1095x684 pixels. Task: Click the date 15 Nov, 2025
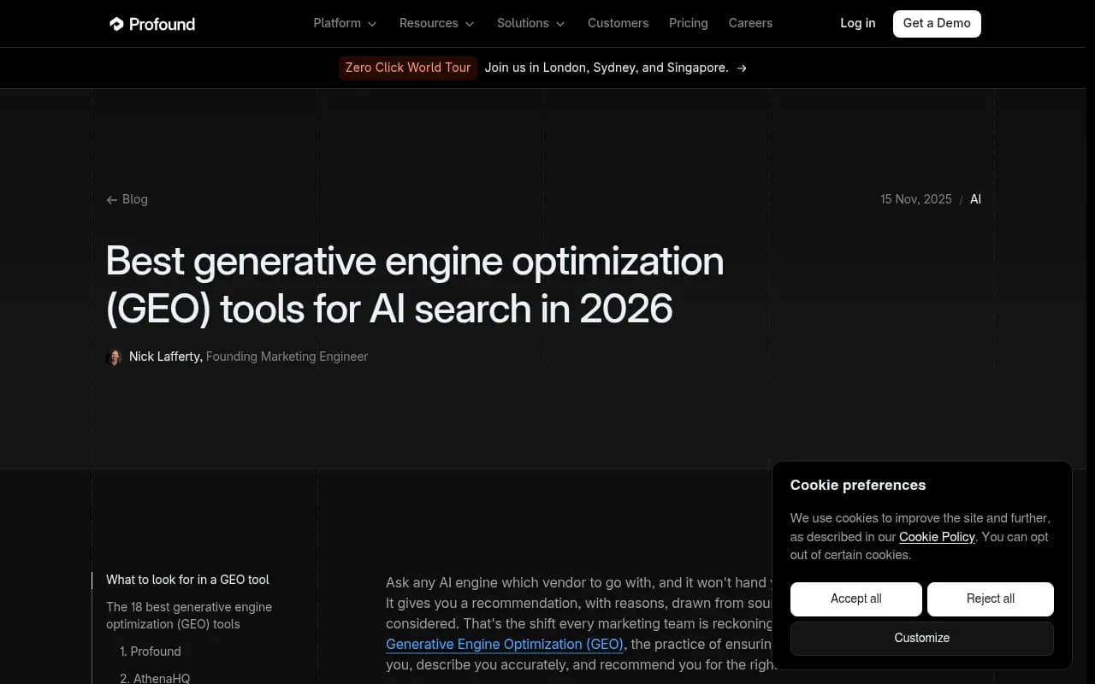click(x=916, y=199)
